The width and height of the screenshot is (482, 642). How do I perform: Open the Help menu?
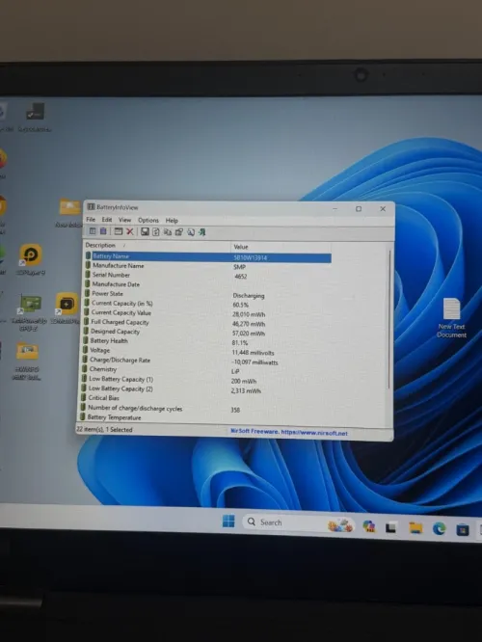click(172, 221)
